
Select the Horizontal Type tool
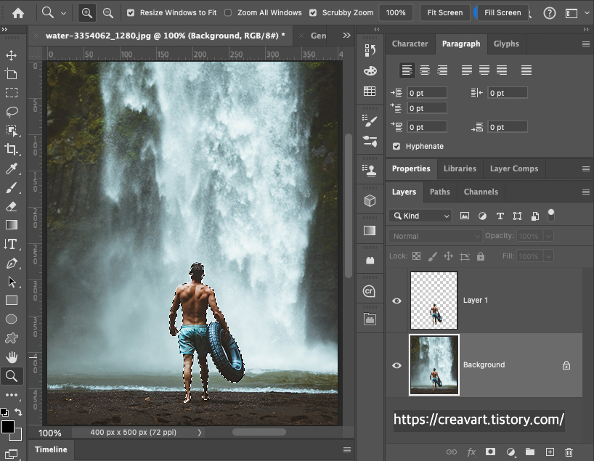click(12, 244)
